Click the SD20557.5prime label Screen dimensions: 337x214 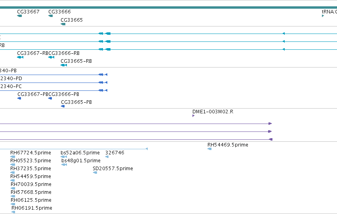(113, 169)
